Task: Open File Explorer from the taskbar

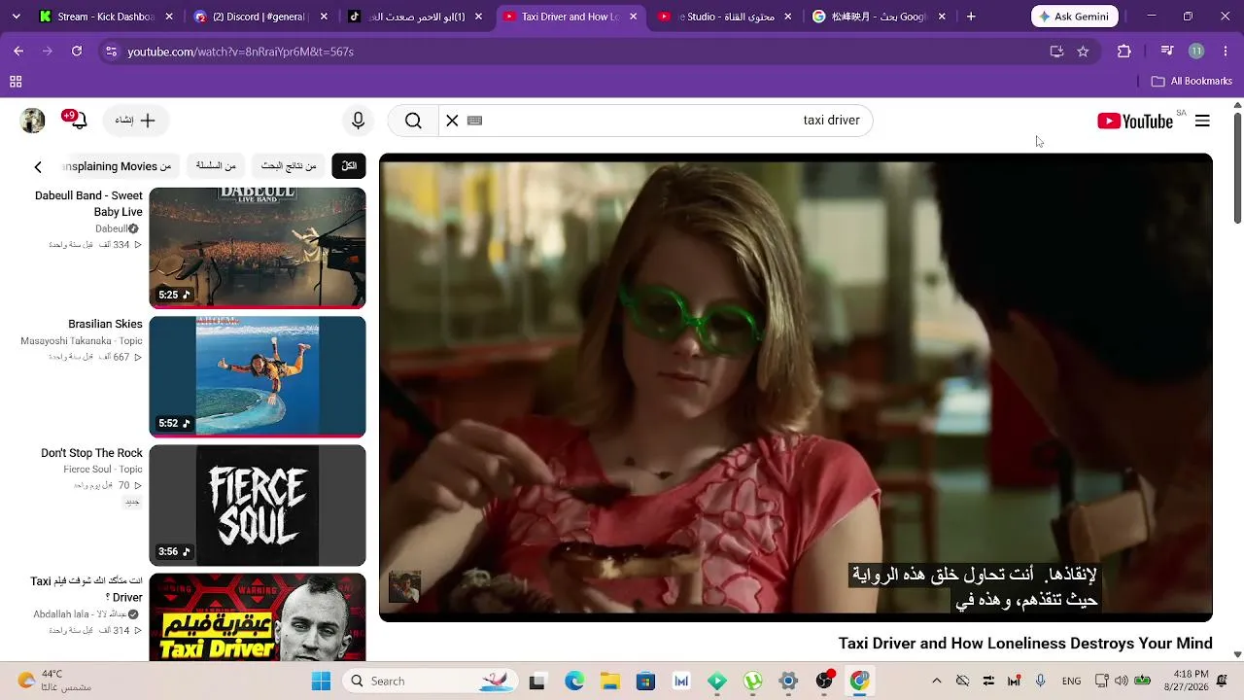Action: tap(609, 681)
